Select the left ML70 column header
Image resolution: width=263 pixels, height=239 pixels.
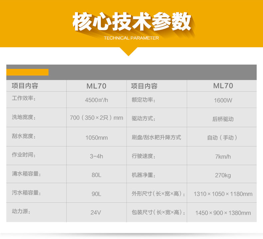click(x=96, y=86)
